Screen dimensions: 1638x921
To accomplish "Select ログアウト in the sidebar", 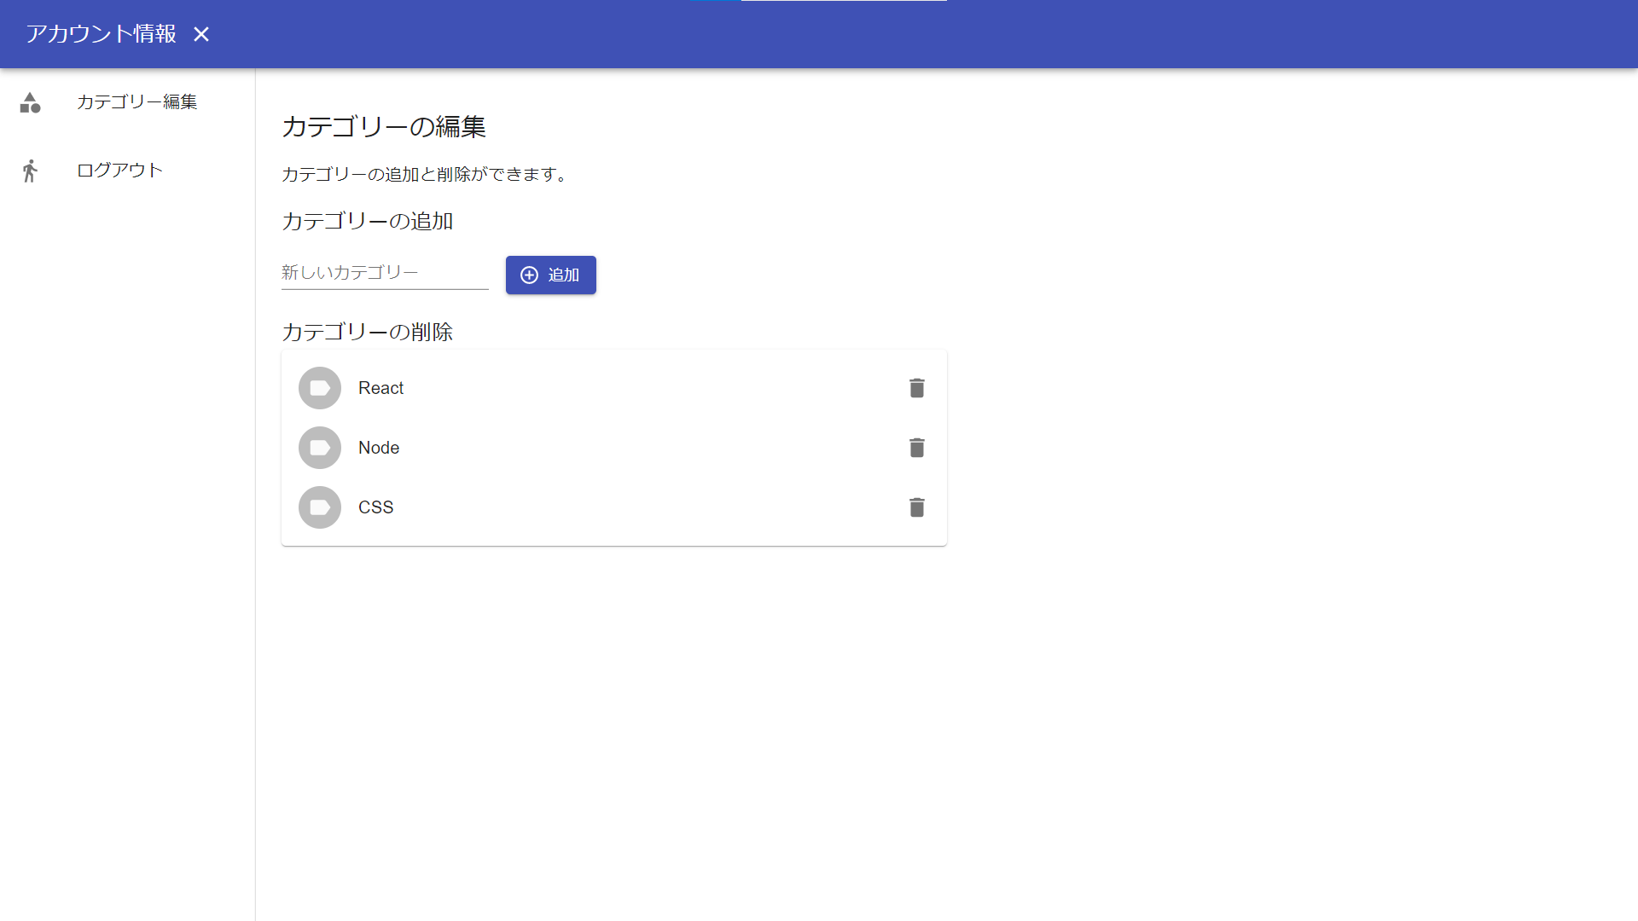I will coord(119,170).
